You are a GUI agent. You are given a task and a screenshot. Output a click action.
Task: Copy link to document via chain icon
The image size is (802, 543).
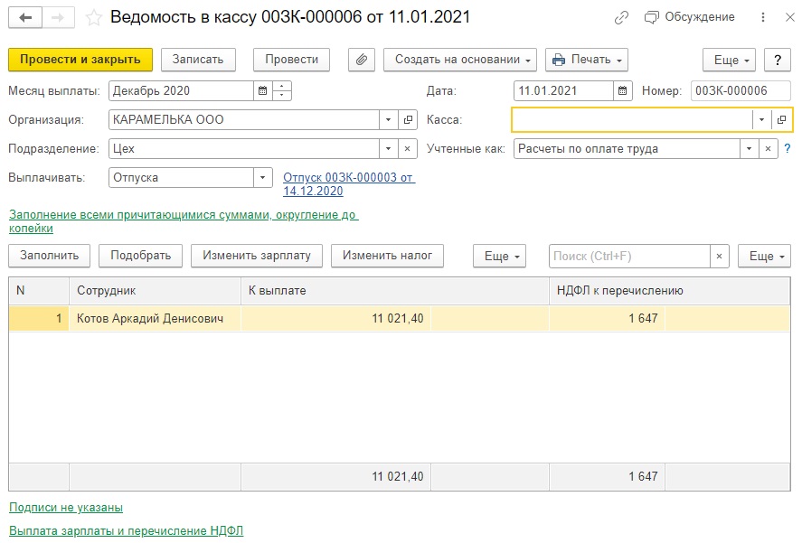pyautogui.click(x=621, y=18)
